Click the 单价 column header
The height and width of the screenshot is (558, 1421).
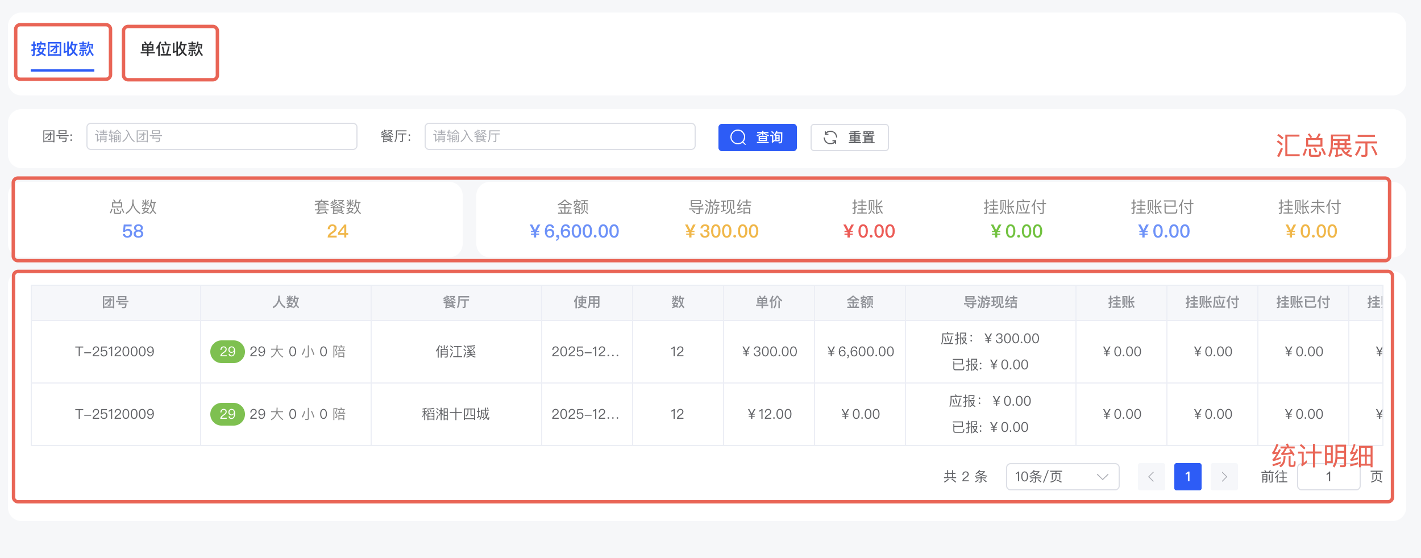click(x=768, y=302)
